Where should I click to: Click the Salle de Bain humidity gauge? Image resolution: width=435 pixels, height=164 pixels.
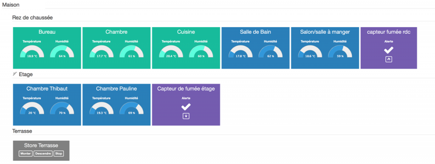click(x=271, y=51)
